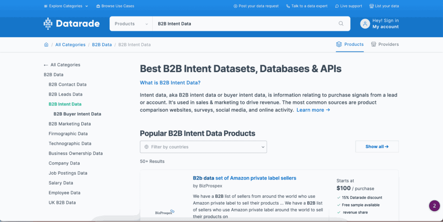This screenshot has height=222, width=443.
Task: Click What is B2B Intent Data? link
Action: (x=170, y=82)
